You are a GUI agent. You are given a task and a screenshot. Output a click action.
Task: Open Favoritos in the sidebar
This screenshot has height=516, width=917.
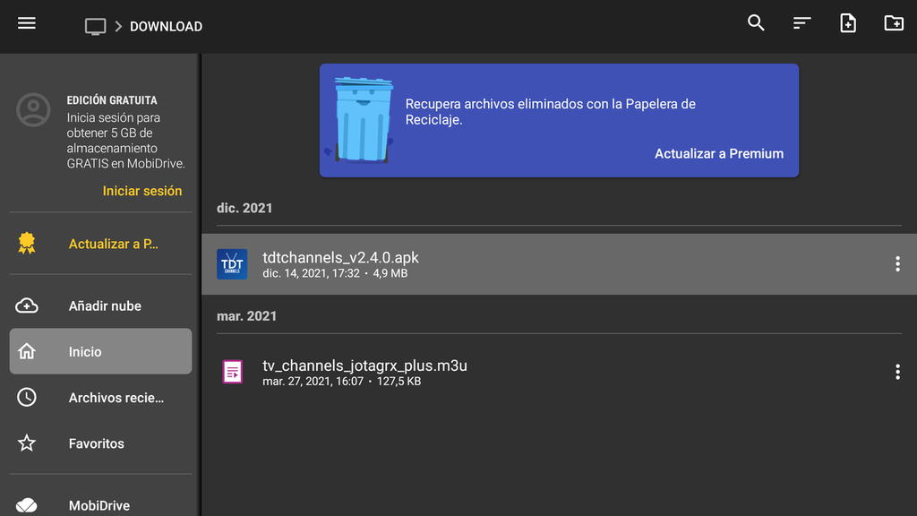click(x=97, y=443)
